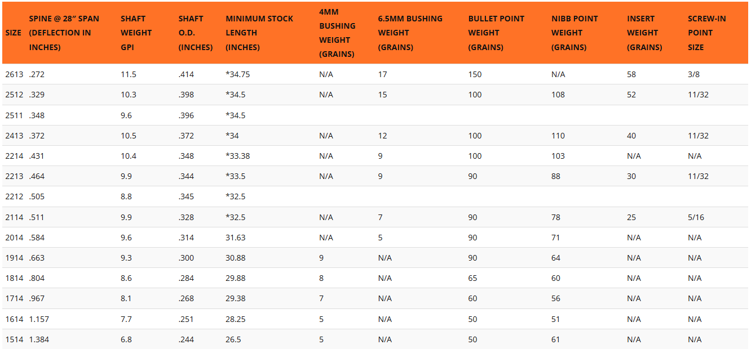The height and width of the screenshot is (358, 751).
Task: Click the SCREW-IN POINT SIZE header
Action: [707, 33]
